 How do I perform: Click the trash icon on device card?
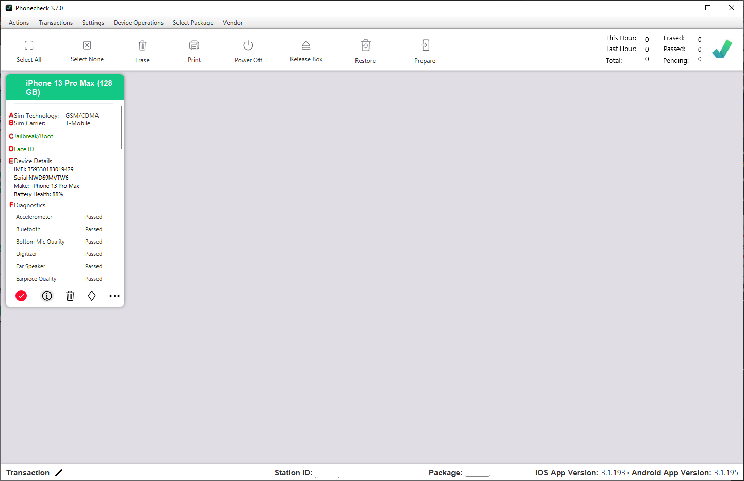[x=70, y=296]
